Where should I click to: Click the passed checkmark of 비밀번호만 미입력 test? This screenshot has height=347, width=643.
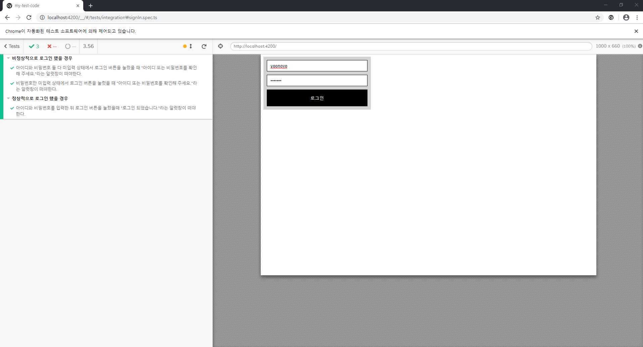tap(12, 83)
